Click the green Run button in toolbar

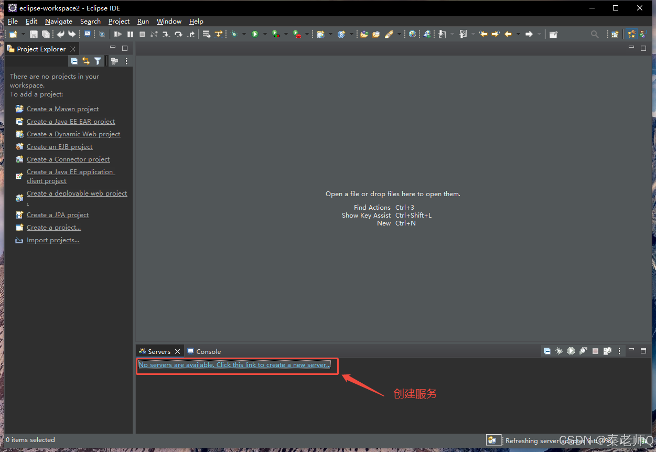click(255, 34)
